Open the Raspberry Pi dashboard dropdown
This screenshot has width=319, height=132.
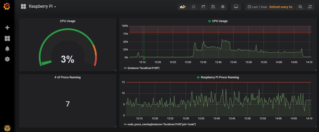43,7
